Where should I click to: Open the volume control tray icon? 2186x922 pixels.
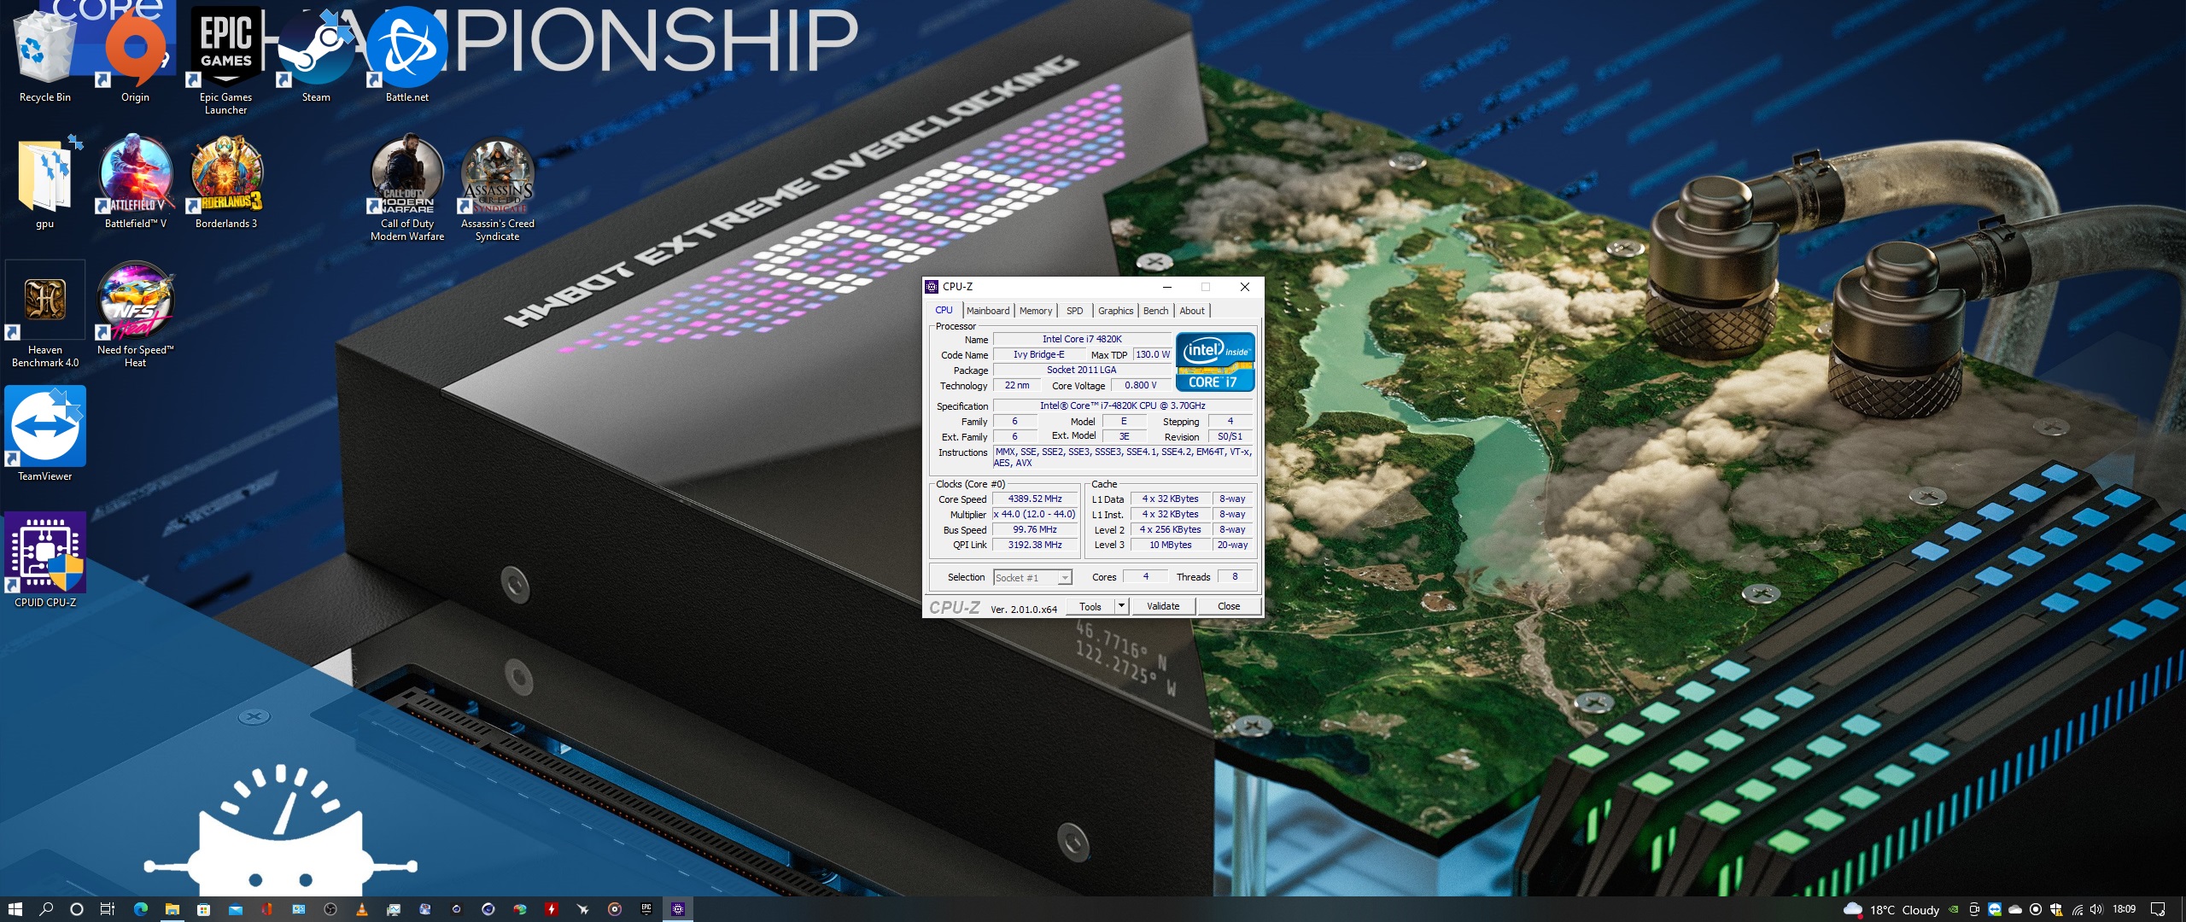2096,909
